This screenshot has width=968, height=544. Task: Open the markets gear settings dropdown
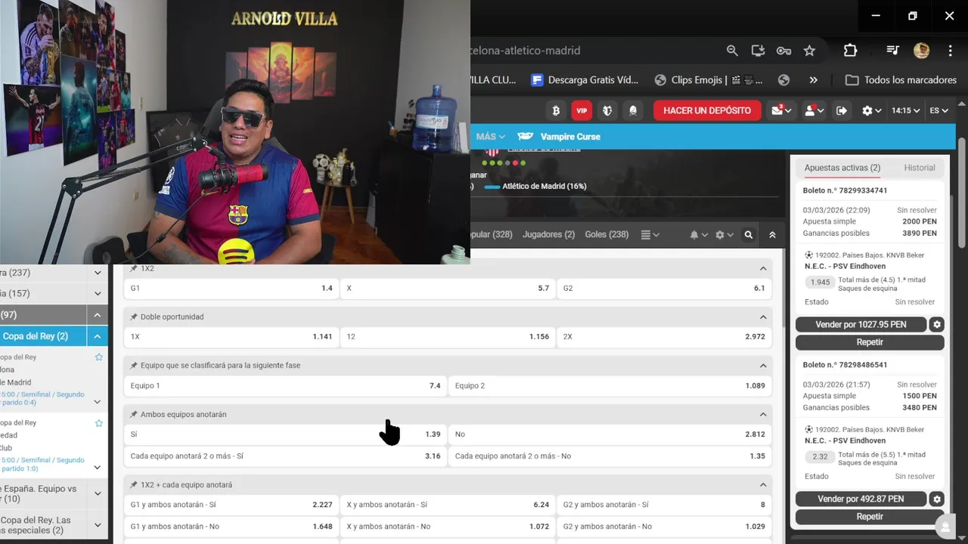(x=724, y=235)
